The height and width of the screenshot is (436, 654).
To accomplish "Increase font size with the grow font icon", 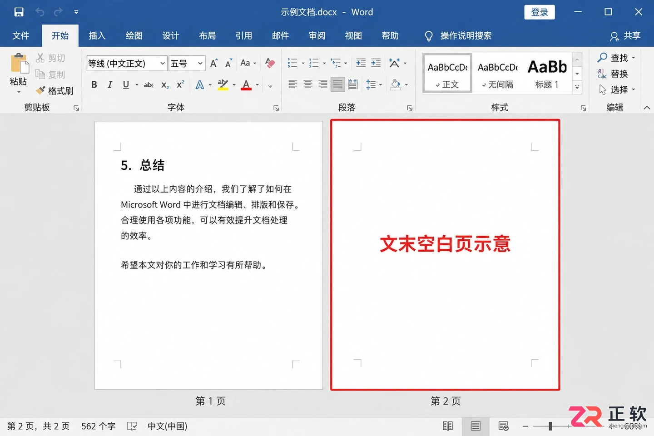I will tap(213, 63).
